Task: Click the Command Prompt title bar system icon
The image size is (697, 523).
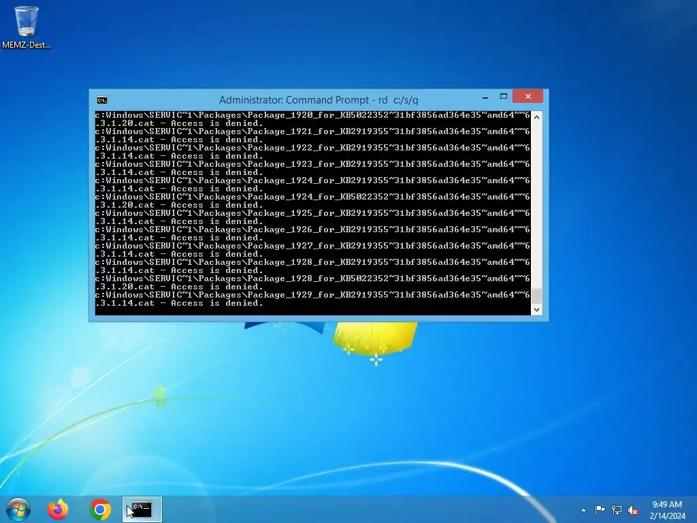Action: [x=102, y=100]
